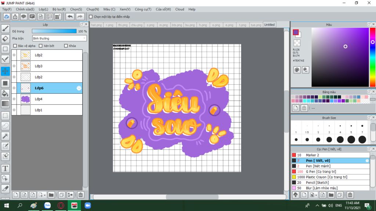
Task: Enable Chọn một lớp tại điểm nhấp
Action: tap(91, 17)
